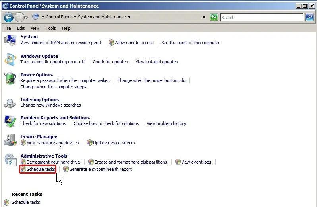The image size is (317, 207).
Task: Click the Check for updates link
Action: coord(110,62)
